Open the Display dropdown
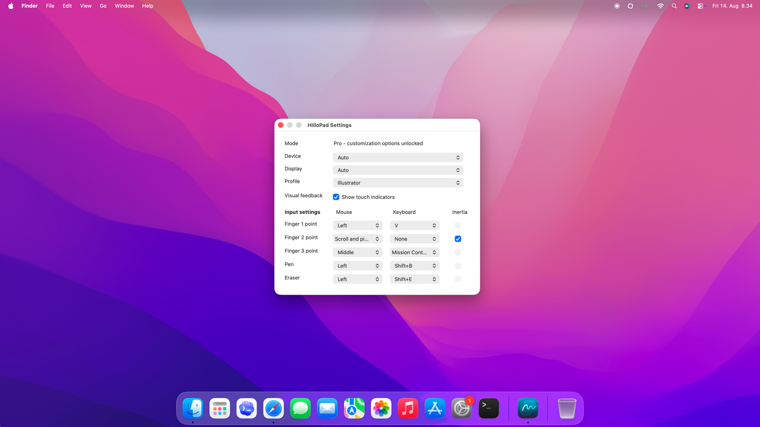This screenshot has height=427, width=760. tap(398, 170)
